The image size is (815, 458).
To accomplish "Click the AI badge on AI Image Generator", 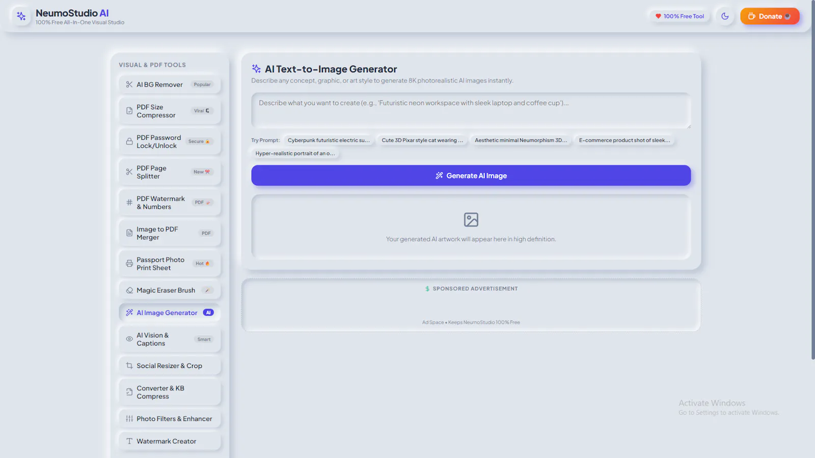I will pos(208,312).
